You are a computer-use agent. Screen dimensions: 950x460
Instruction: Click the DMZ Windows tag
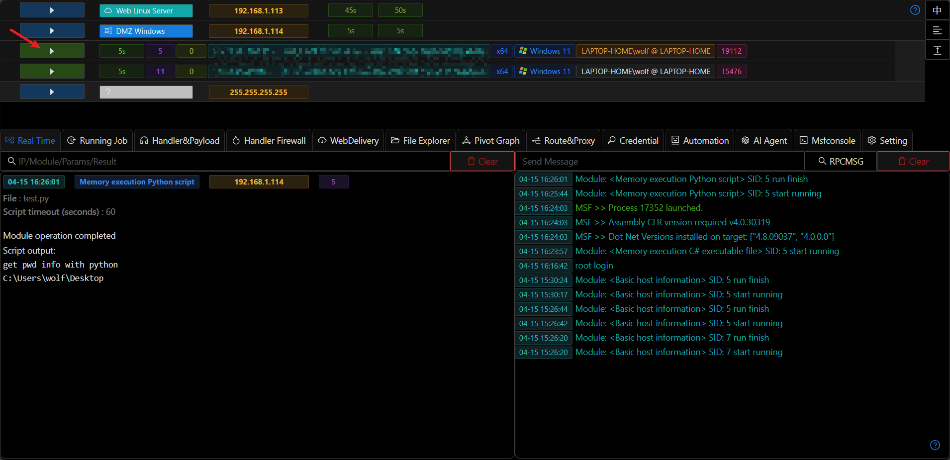tap(146, 31)
